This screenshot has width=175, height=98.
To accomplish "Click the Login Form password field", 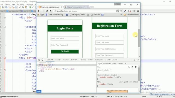I will [x=65, y=45].
